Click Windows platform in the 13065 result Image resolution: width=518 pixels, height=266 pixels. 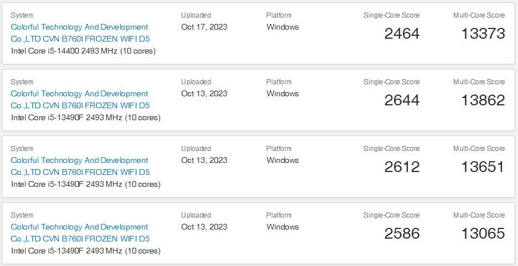coord(282,227)
